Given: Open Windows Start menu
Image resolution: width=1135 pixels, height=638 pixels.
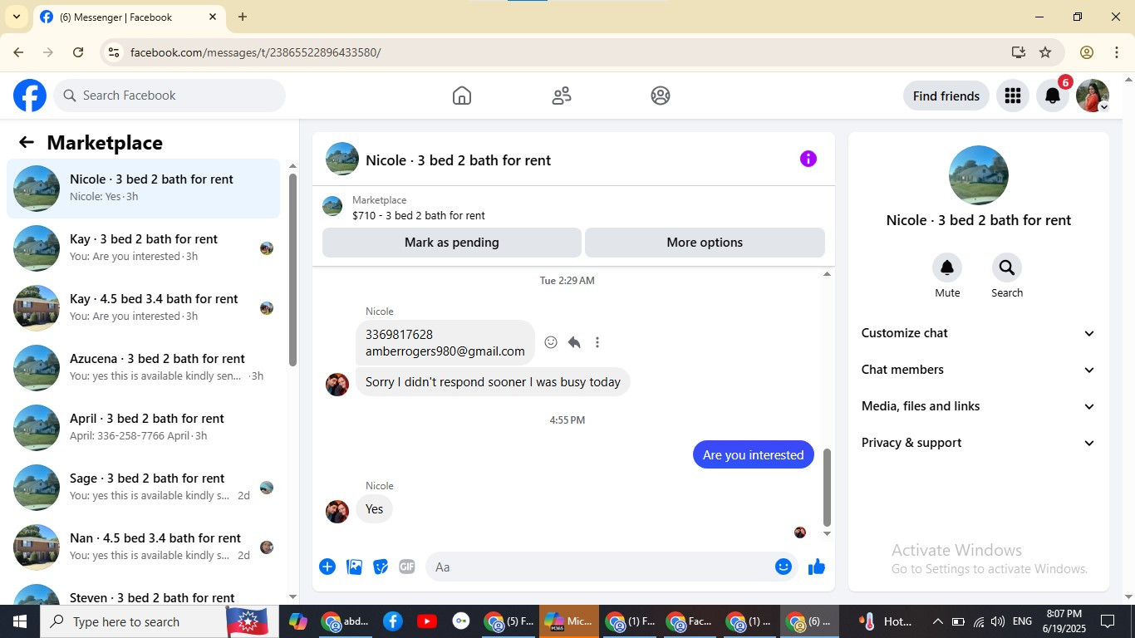Looking at the screenshot, I should (20, 621).
